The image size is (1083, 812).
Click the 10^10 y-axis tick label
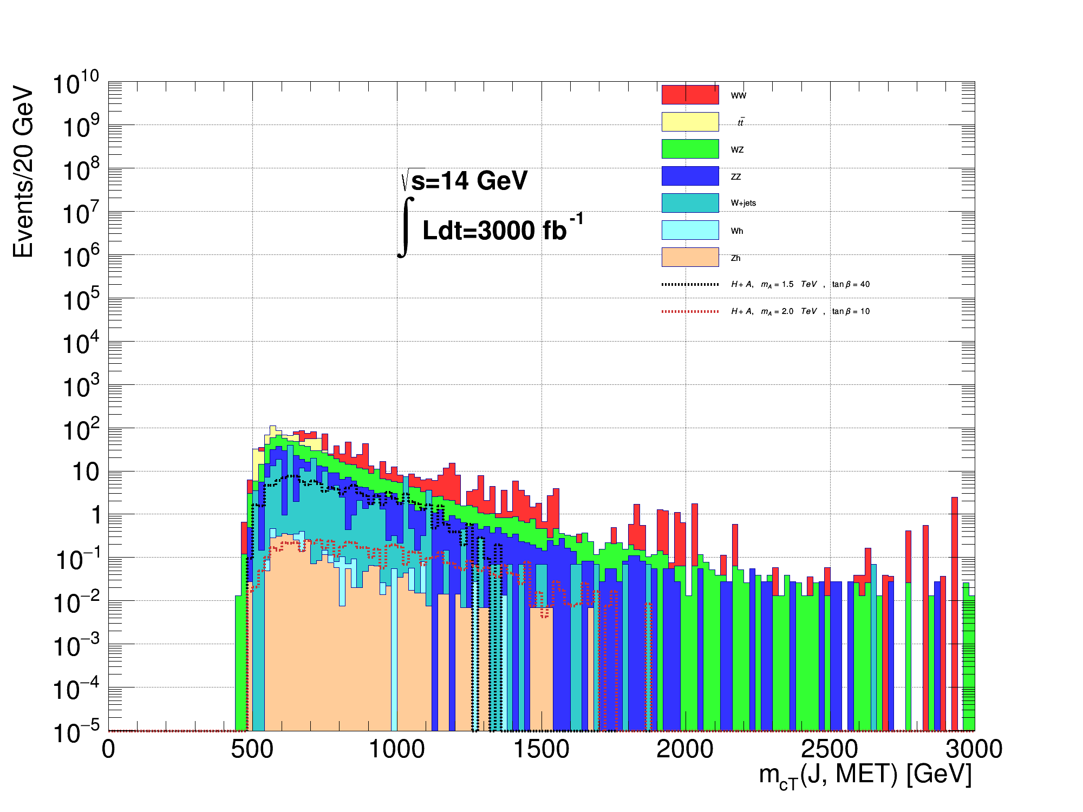(x=76, y=84)
